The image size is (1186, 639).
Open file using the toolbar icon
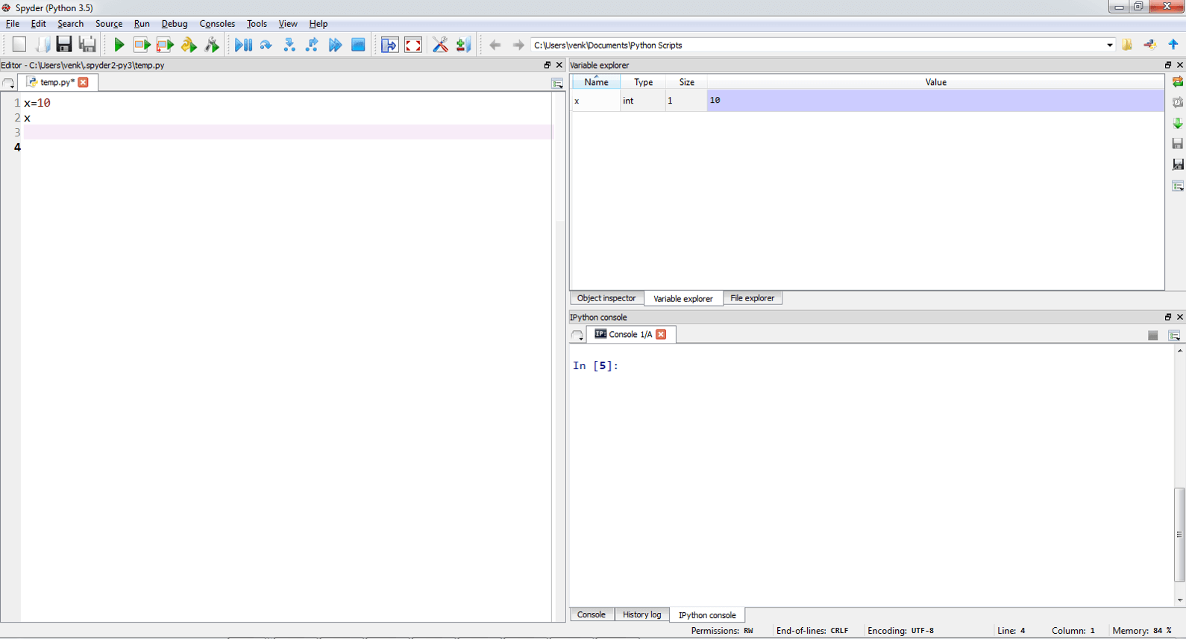point(42,45)
